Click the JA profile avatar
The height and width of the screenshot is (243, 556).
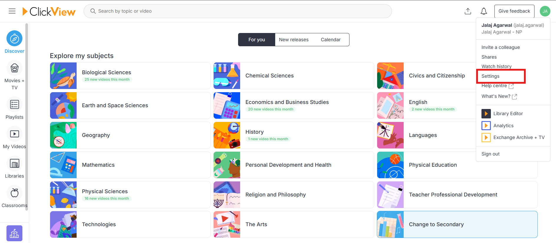[545, 11]
